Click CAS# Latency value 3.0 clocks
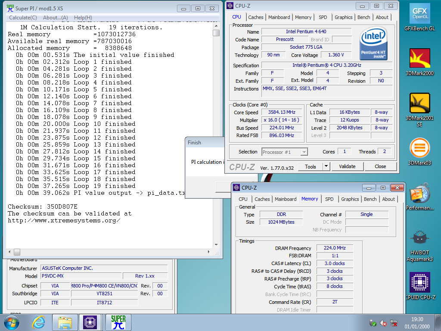Viewport: 441px width, 331px height. pos(334,263)
